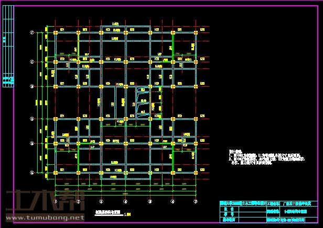Image resolution: width=323 pixels, height=228 pixels.
Task: Select the green vertical beam near bottom left
Action: (x=78, y=159)
